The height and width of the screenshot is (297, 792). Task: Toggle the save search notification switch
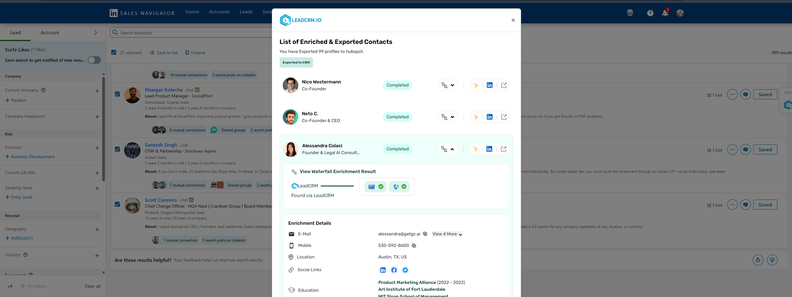[94, 60]
